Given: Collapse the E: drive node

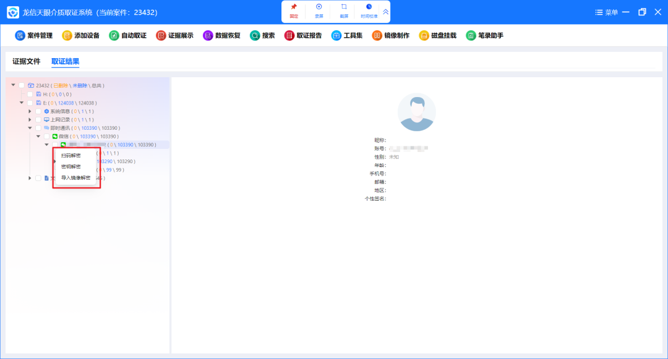Looking at the screenshot, I should tap(22, 103).
